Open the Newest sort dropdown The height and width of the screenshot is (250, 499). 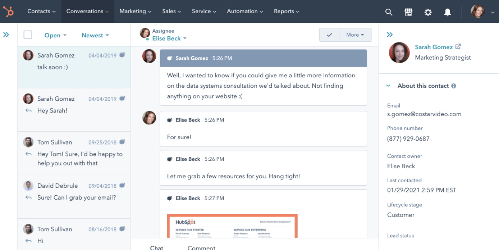(95, 35)
